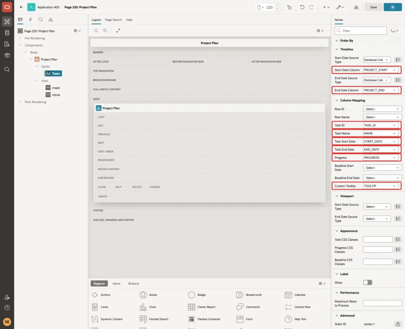Switch to the Page Search tab
This screenshot has width=405, height=329.
coord(113,20)
